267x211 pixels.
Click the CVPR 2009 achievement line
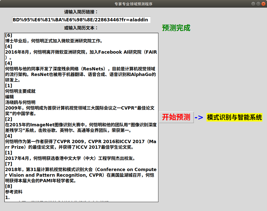81,141
